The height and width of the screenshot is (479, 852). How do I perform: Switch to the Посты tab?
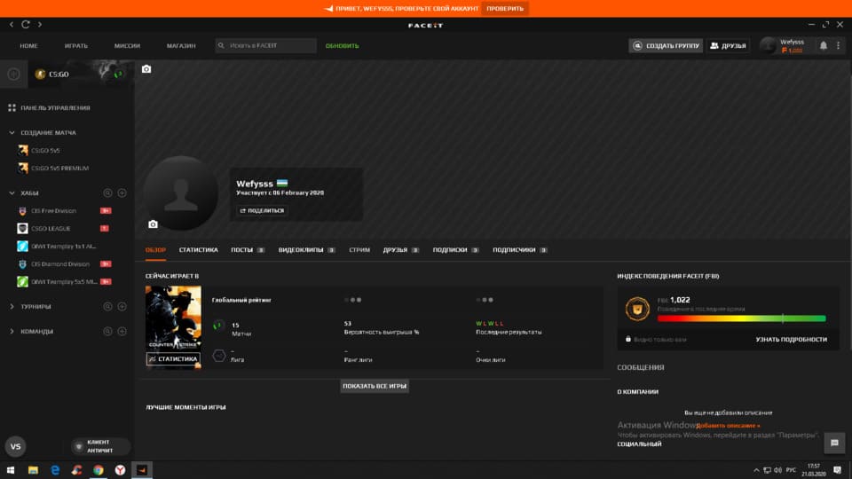pyautogui.click(x=248, y=250)
